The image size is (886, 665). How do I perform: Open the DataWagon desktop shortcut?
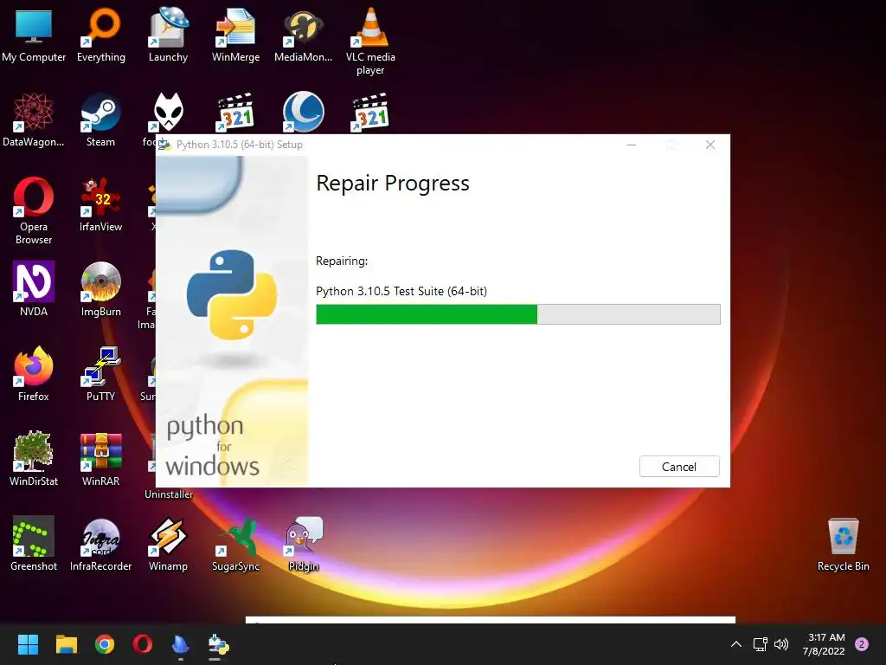tap(34, 120)
